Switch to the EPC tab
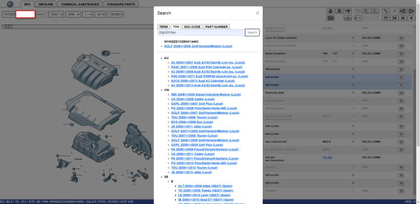Viewport: 420px width, 204px height. click(27, 4)
